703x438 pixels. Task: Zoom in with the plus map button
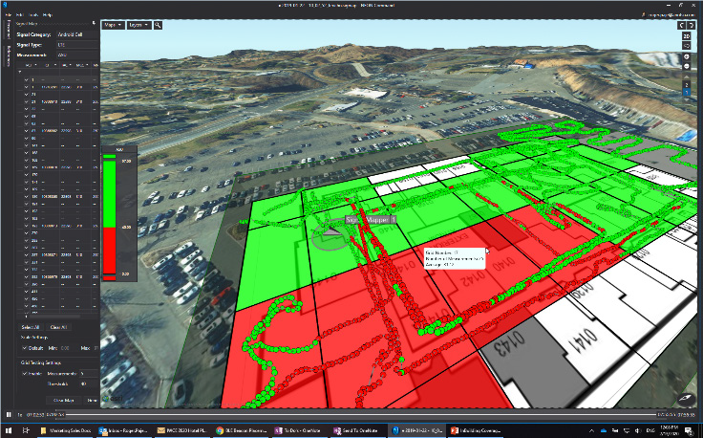pyautogui.click(x=687, y=56)
